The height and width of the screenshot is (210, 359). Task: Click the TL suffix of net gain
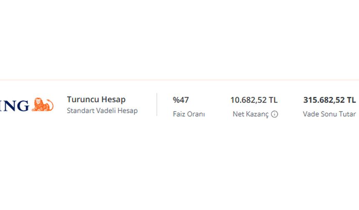[x=273, y=100]
